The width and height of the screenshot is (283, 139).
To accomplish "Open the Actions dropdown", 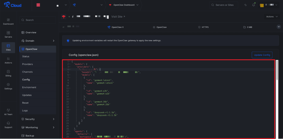I will pyautogui.click(x=272, y=17).
